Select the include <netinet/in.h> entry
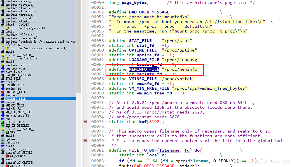Screen dimensions: 294x167 coord(38,48)
